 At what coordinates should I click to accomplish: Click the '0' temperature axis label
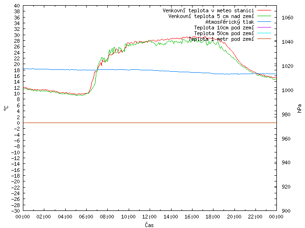point(18,123)
